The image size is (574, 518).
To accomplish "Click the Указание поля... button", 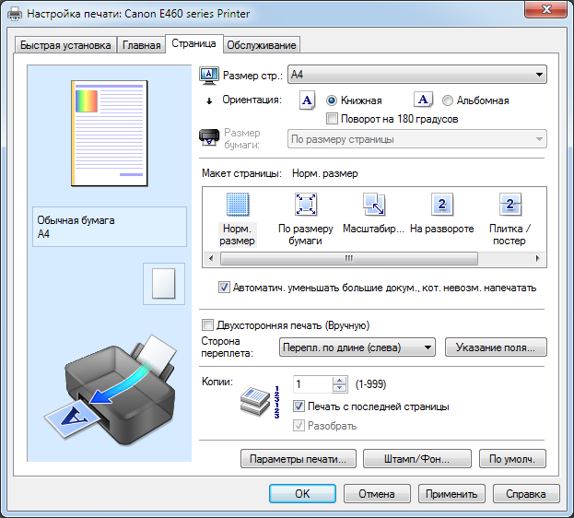I will coord(496,347).
